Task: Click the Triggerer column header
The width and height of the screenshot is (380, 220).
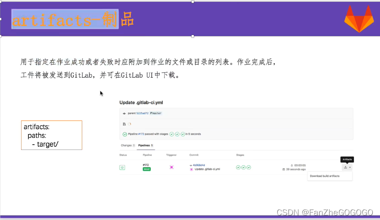Action: pos(171,155)
